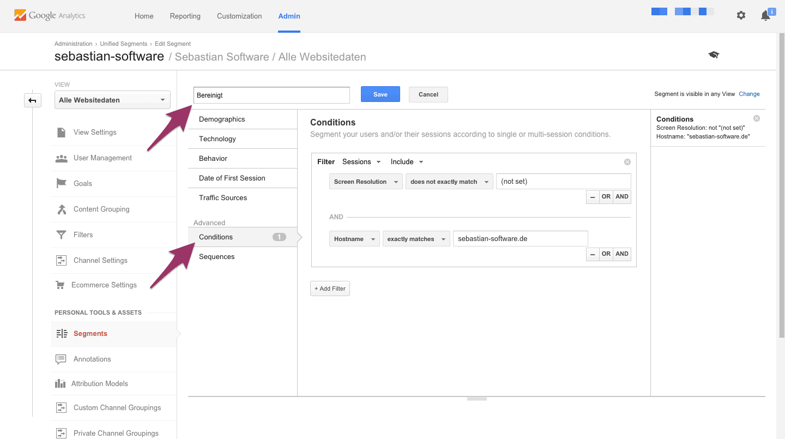
Task: Click the blue Save button
Action: 381,94
